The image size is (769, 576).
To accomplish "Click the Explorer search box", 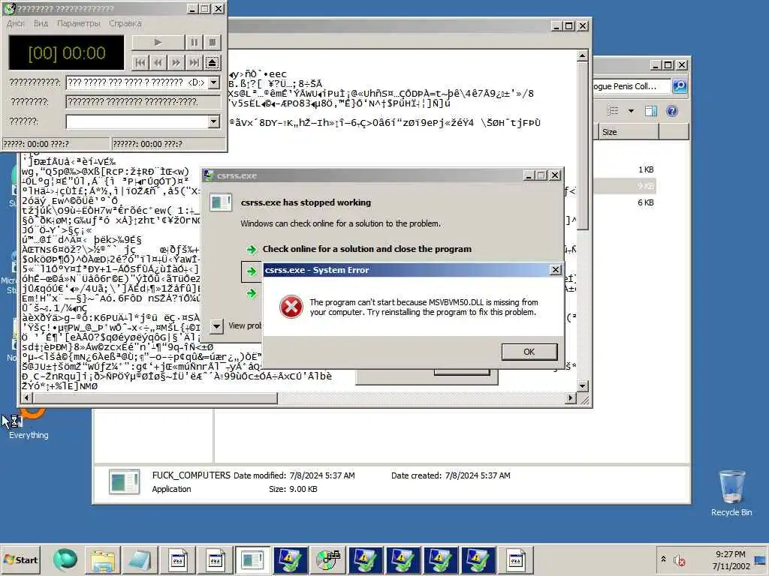I will pos(631,86).
